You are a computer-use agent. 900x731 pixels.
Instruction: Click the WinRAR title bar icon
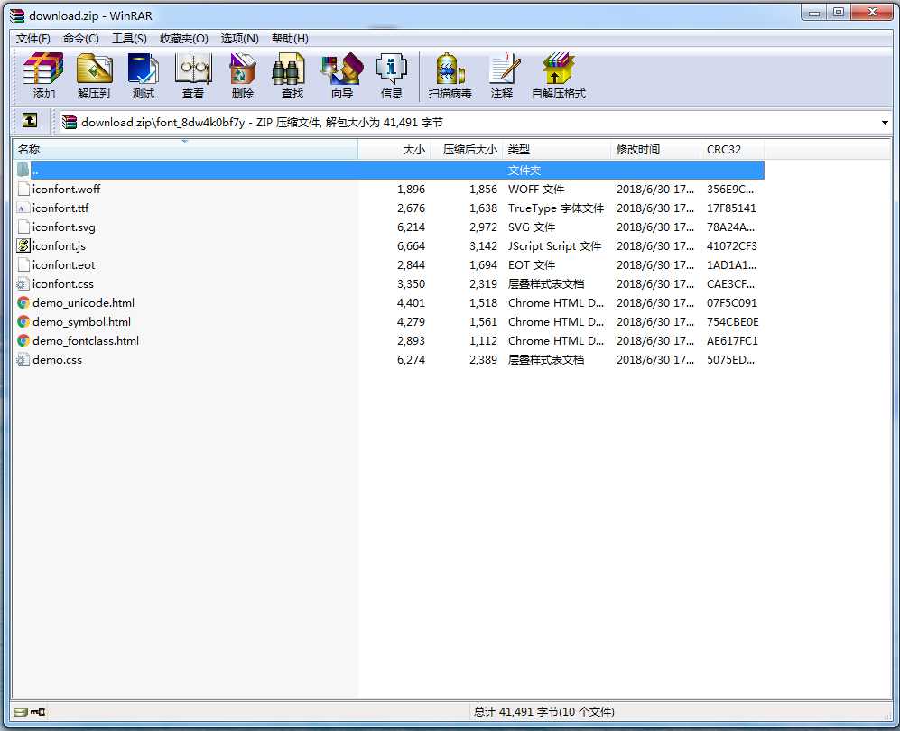pos(17,15)
